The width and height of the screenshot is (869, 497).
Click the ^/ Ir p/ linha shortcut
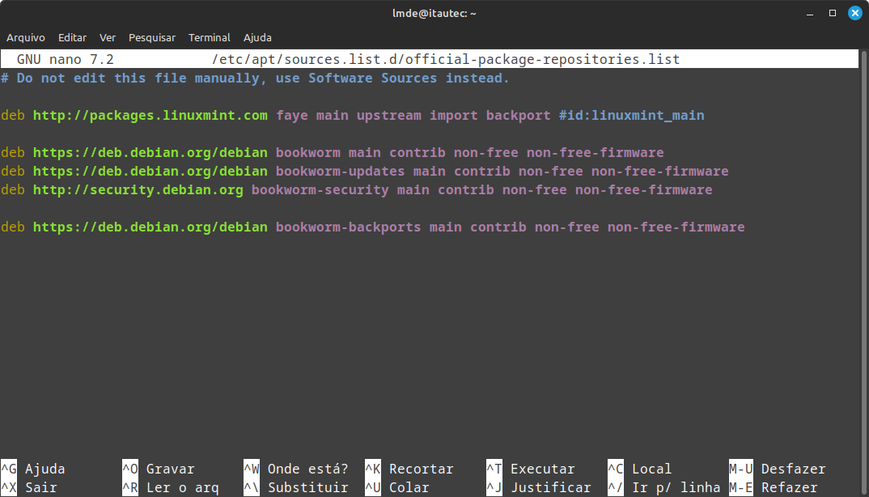pyautogui.click(x=664, y=487)
